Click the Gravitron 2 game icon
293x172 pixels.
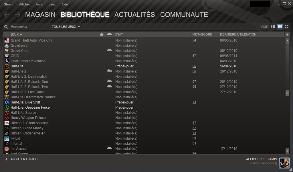click(x=7, y=46)
